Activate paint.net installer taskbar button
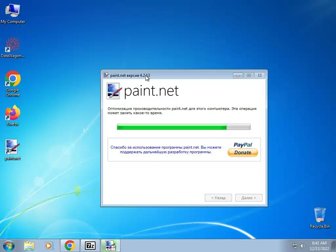The image size is (336, 252). 111,245
